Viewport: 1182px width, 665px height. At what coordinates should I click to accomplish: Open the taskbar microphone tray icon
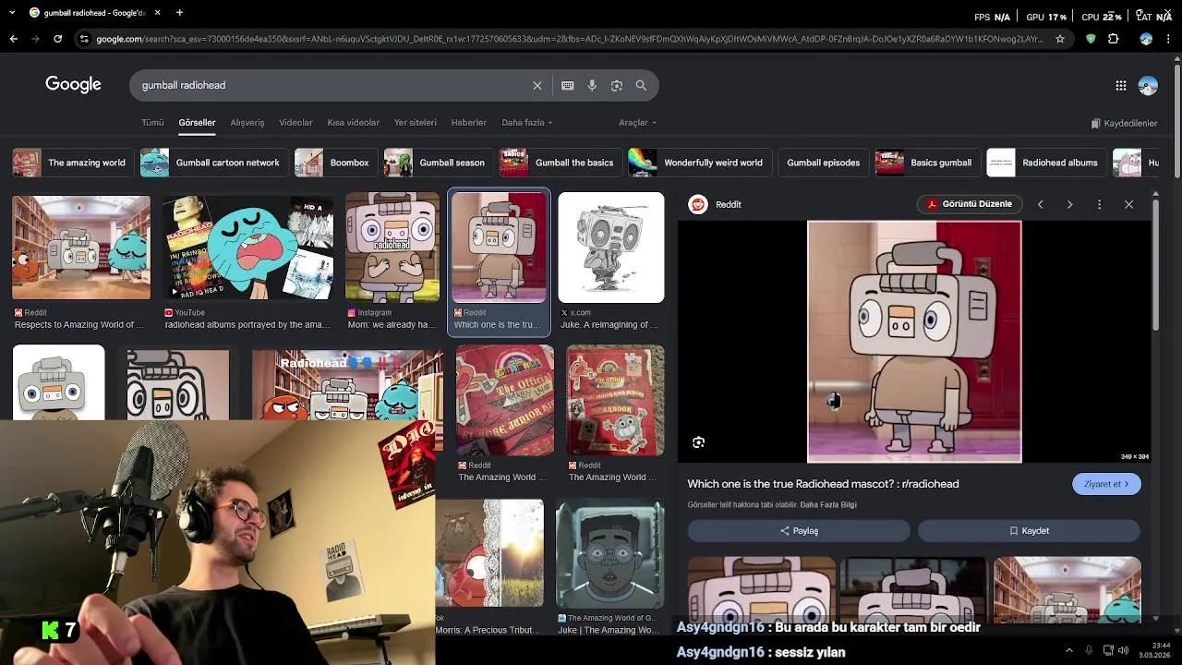[x=1089, y=650]
